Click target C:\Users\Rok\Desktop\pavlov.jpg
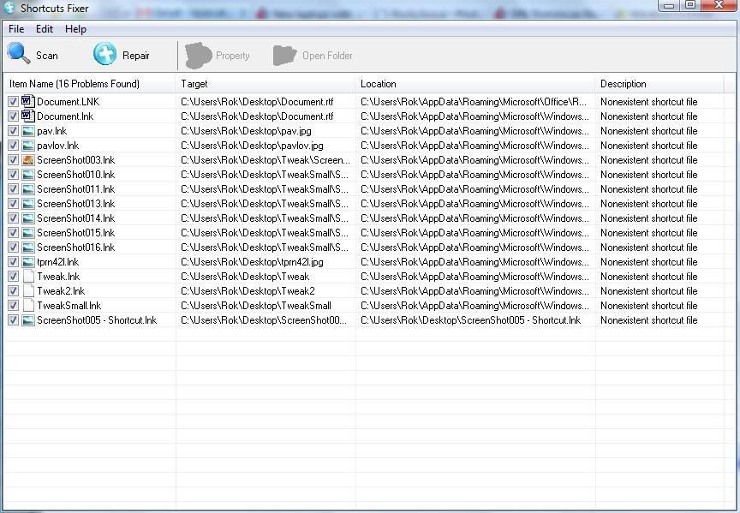Viewport: 740px width, 513px height. [x=252, y=146]
